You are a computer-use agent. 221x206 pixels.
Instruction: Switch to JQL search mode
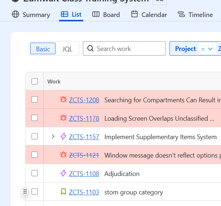click(x=67, y=49)
